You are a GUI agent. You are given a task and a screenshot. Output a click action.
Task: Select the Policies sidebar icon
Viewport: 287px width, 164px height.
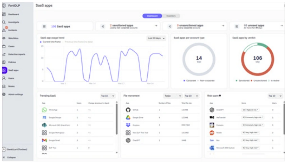(x=4, y=62)
